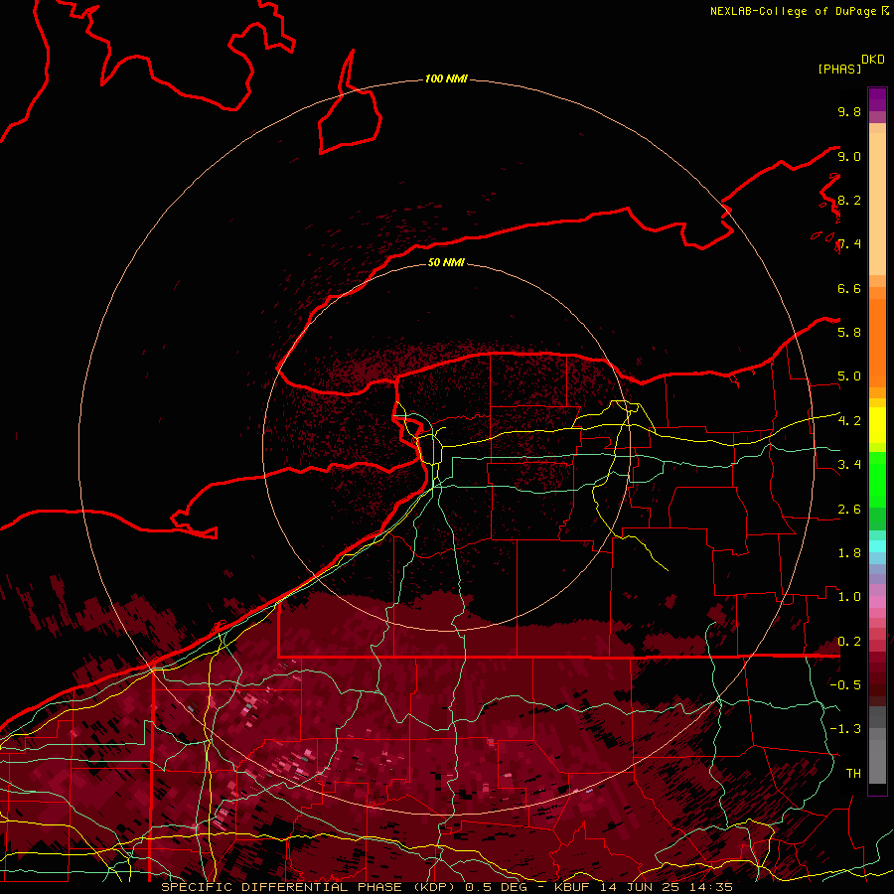Click the 50 NMI range ring label

pyautogui.click(x=446, y=262)
